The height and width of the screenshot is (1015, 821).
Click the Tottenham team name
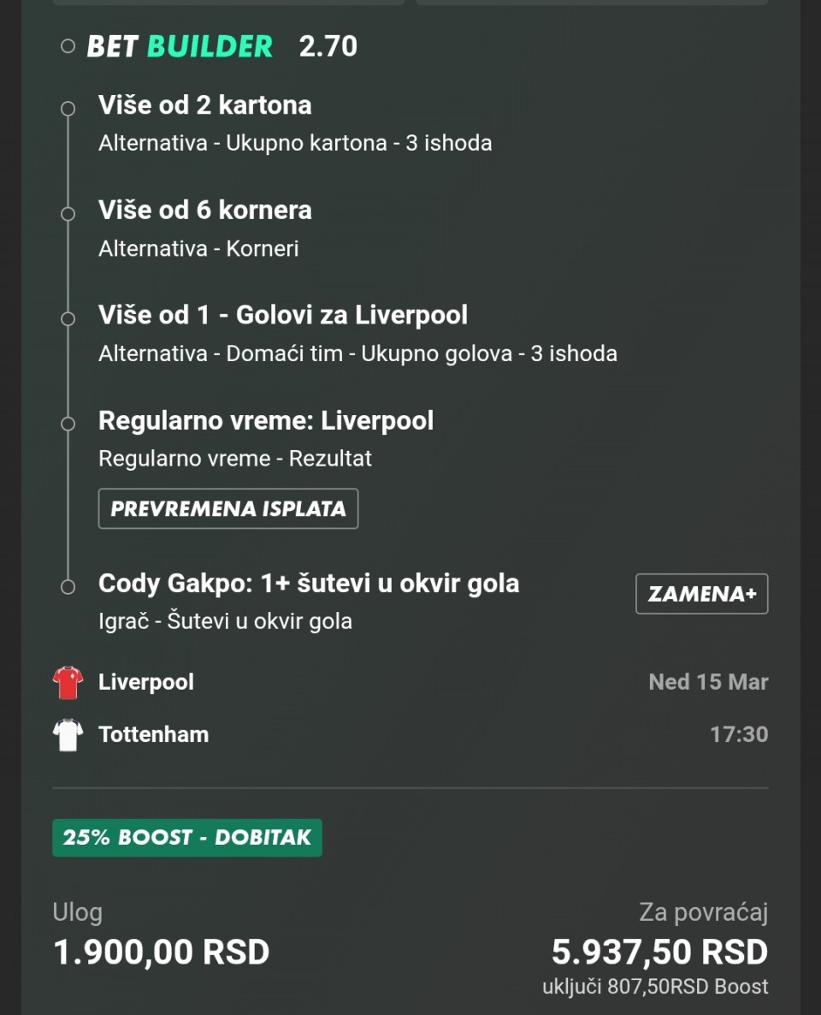[x=154, y=735]
